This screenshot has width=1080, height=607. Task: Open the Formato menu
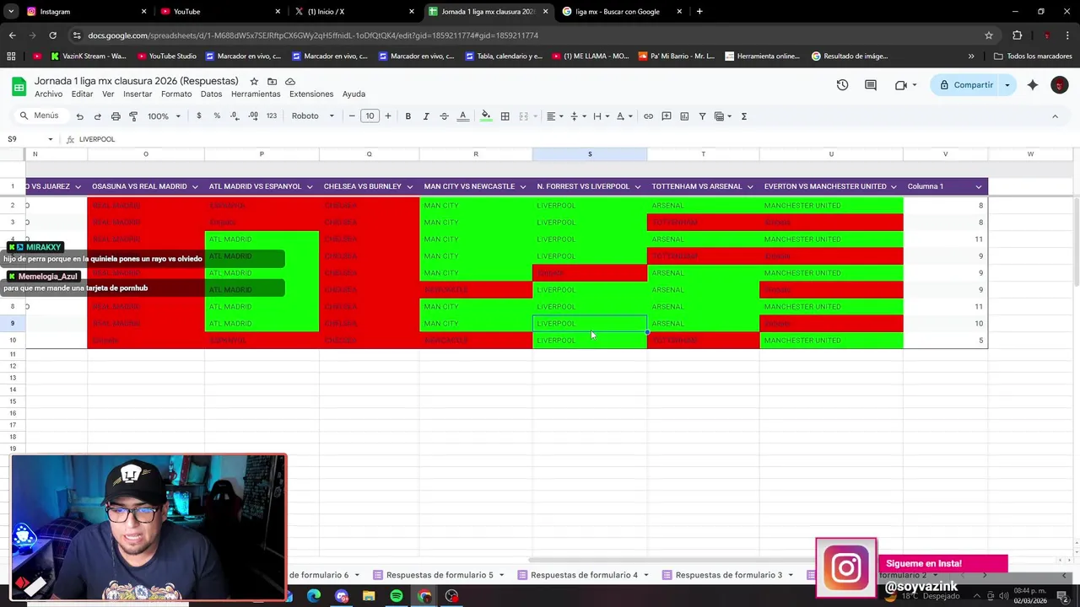coord(176,94)
